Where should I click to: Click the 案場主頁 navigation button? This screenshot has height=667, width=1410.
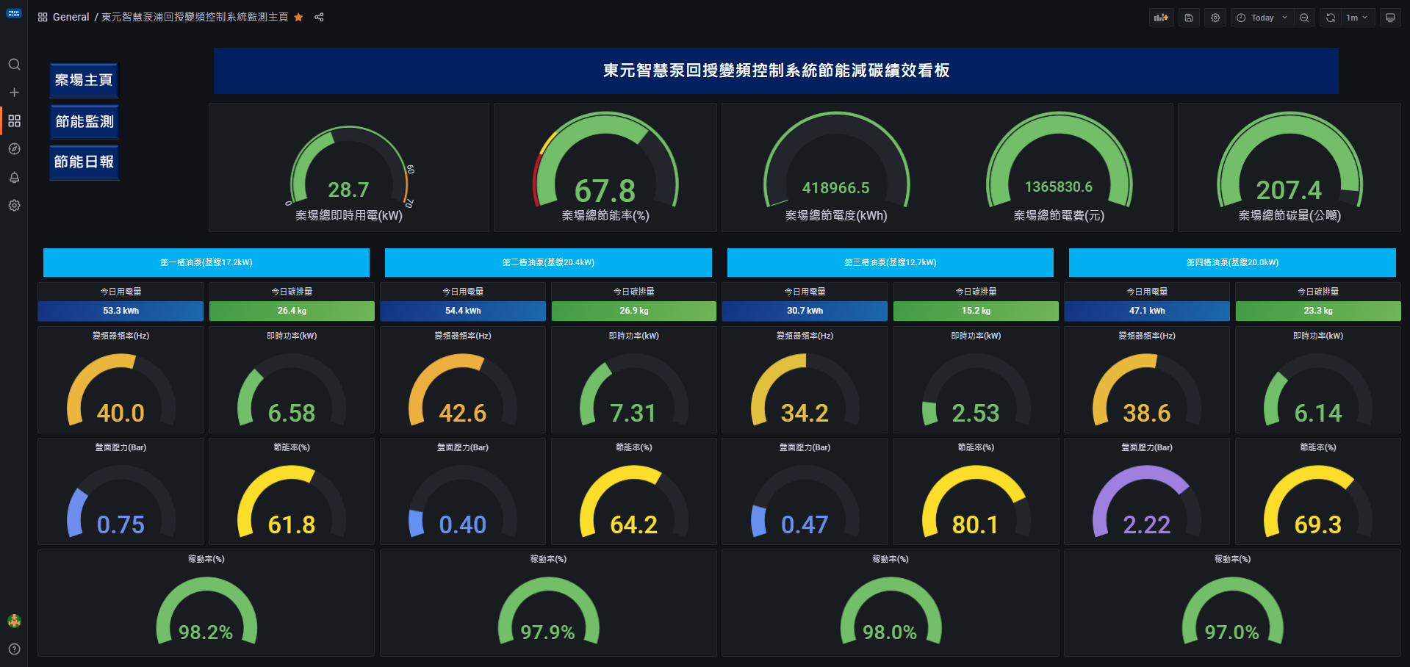pyautogui.click(x=83, y=81)
